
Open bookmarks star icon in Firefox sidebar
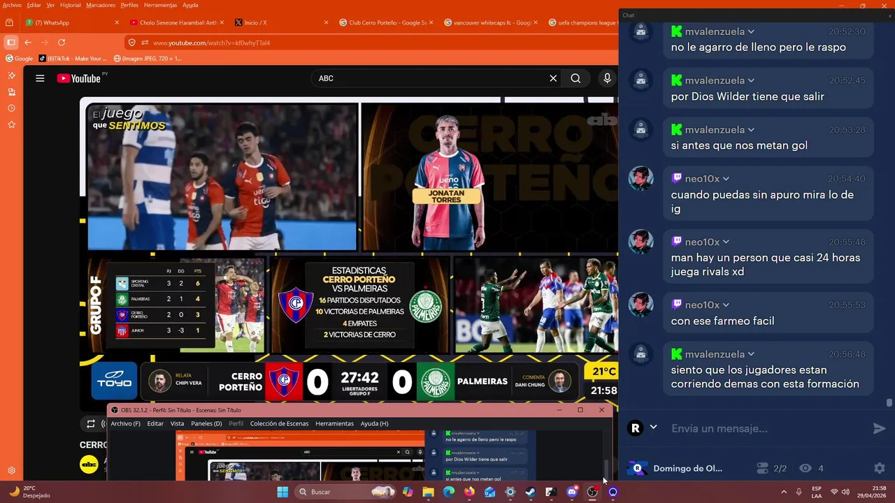[x=11, y=124]
